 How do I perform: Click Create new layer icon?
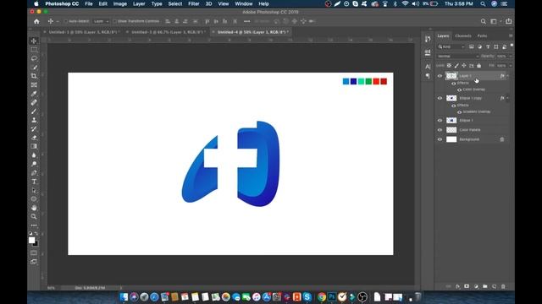[494, 286]
